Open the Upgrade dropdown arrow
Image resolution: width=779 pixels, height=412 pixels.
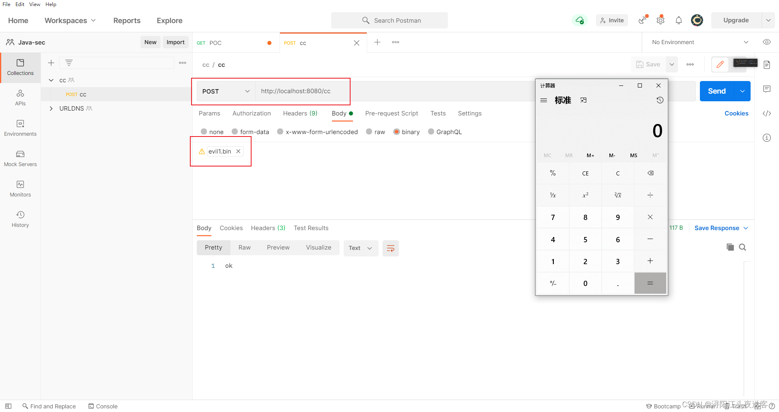point(768,20)
